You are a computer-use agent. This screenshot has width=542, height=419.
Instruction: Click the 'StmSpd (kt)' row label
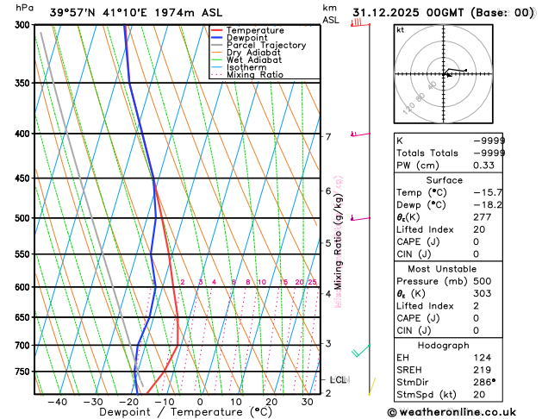click(x=427, y=395)
